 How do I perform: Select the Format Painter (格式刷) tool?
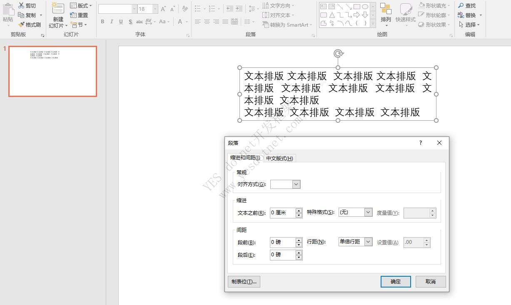(30, 25)
